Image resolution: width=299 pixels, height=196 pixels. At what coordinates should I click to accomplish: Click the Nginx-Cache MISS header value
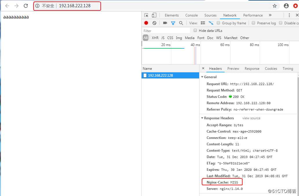pos(234,182)
